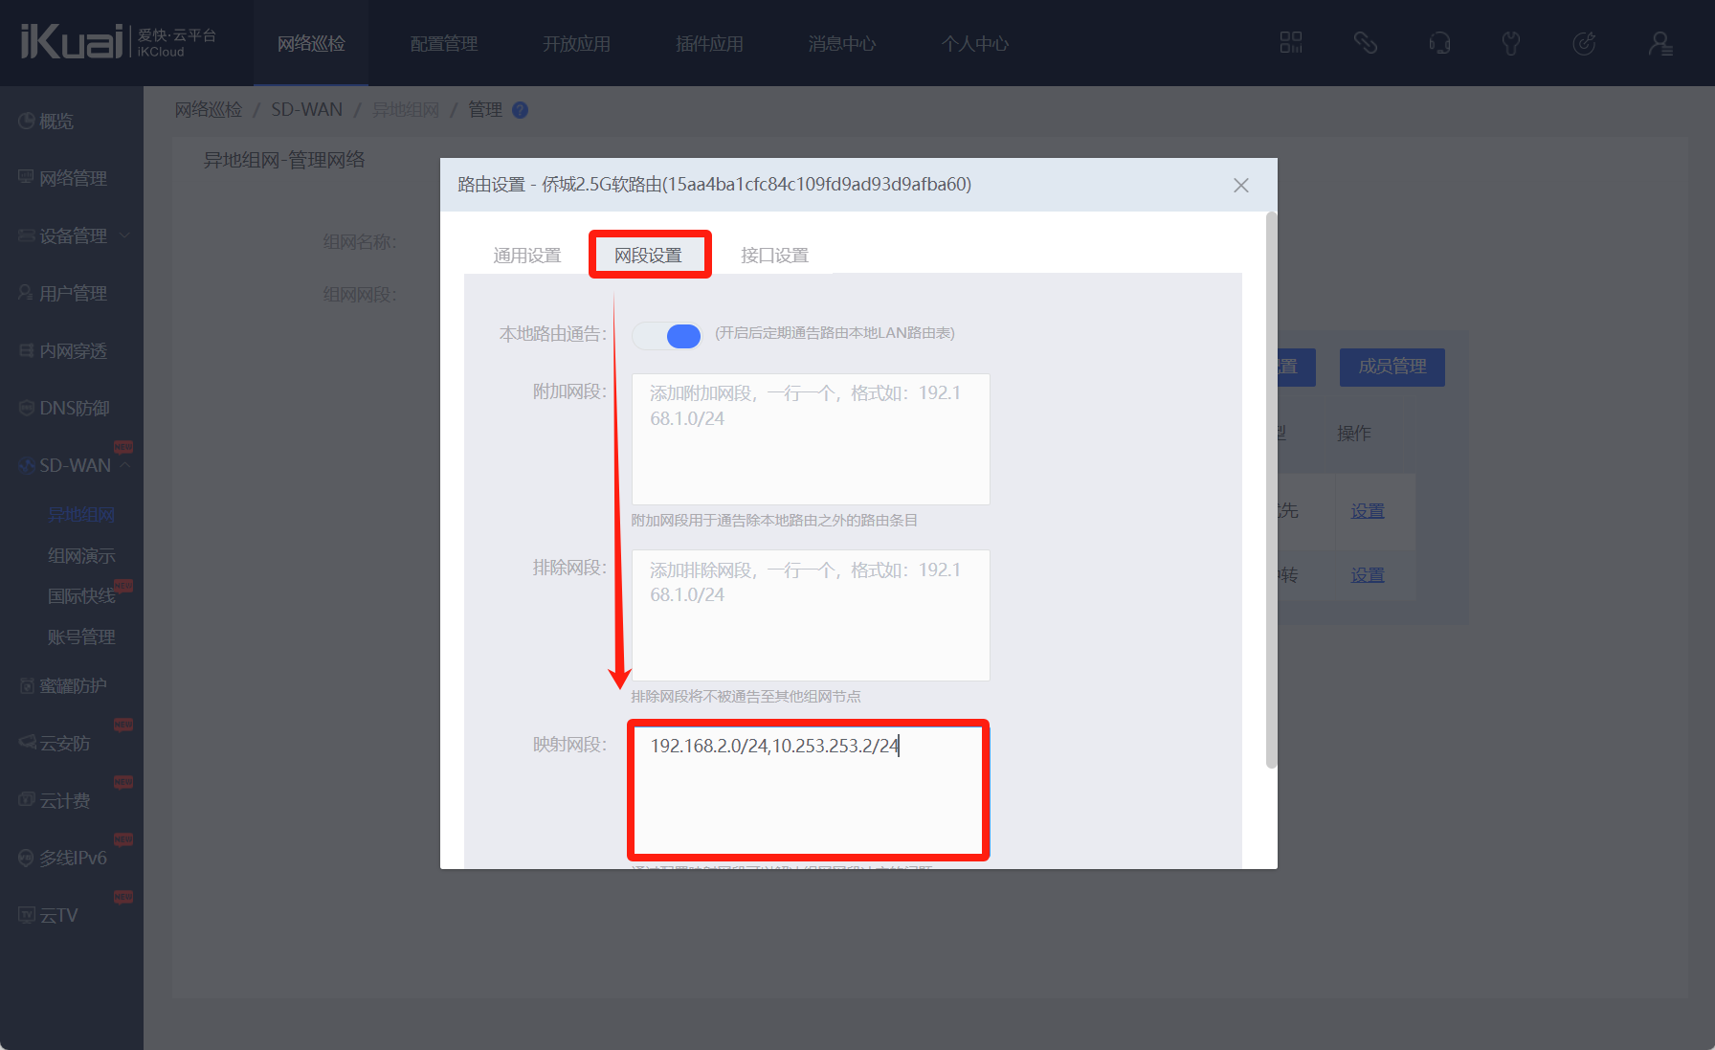Click the QR code grid icon in header
Image resolution: width=1715 pixels, height=1050 pixels.
[x=1290, y=43]
